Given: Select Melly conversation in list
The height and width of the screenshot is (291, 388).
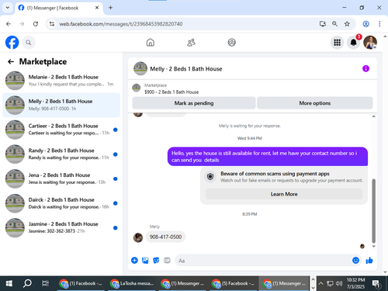Looking at the screenshot, I should [x=61, y=105].
